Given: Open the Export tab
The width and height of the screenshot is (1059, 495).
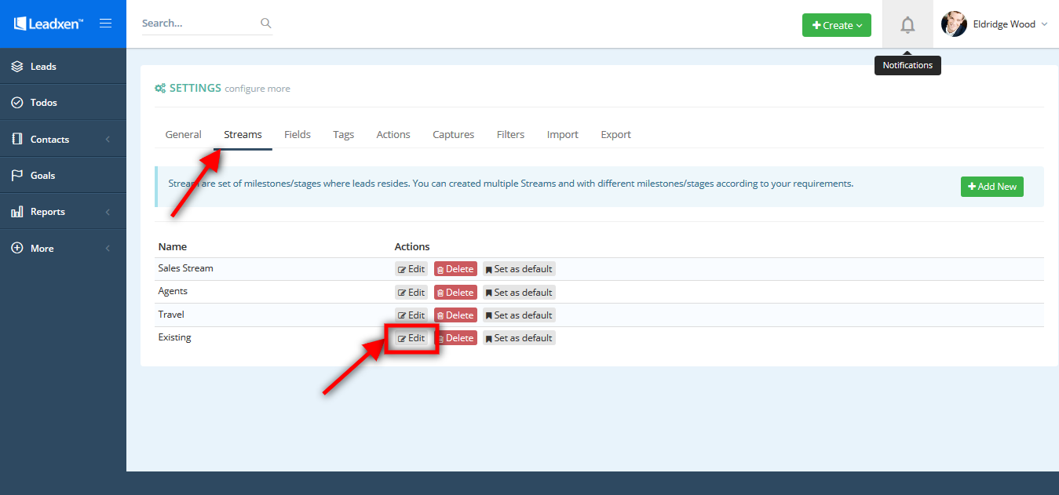Looking at the screenshot, I should pos(616,135).
